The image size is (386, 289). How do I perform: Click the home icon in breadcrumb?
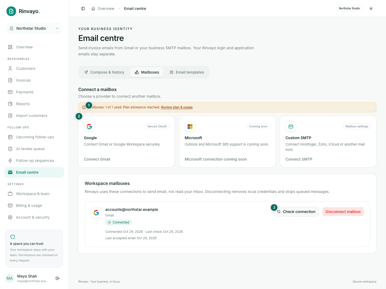[93, 9]
